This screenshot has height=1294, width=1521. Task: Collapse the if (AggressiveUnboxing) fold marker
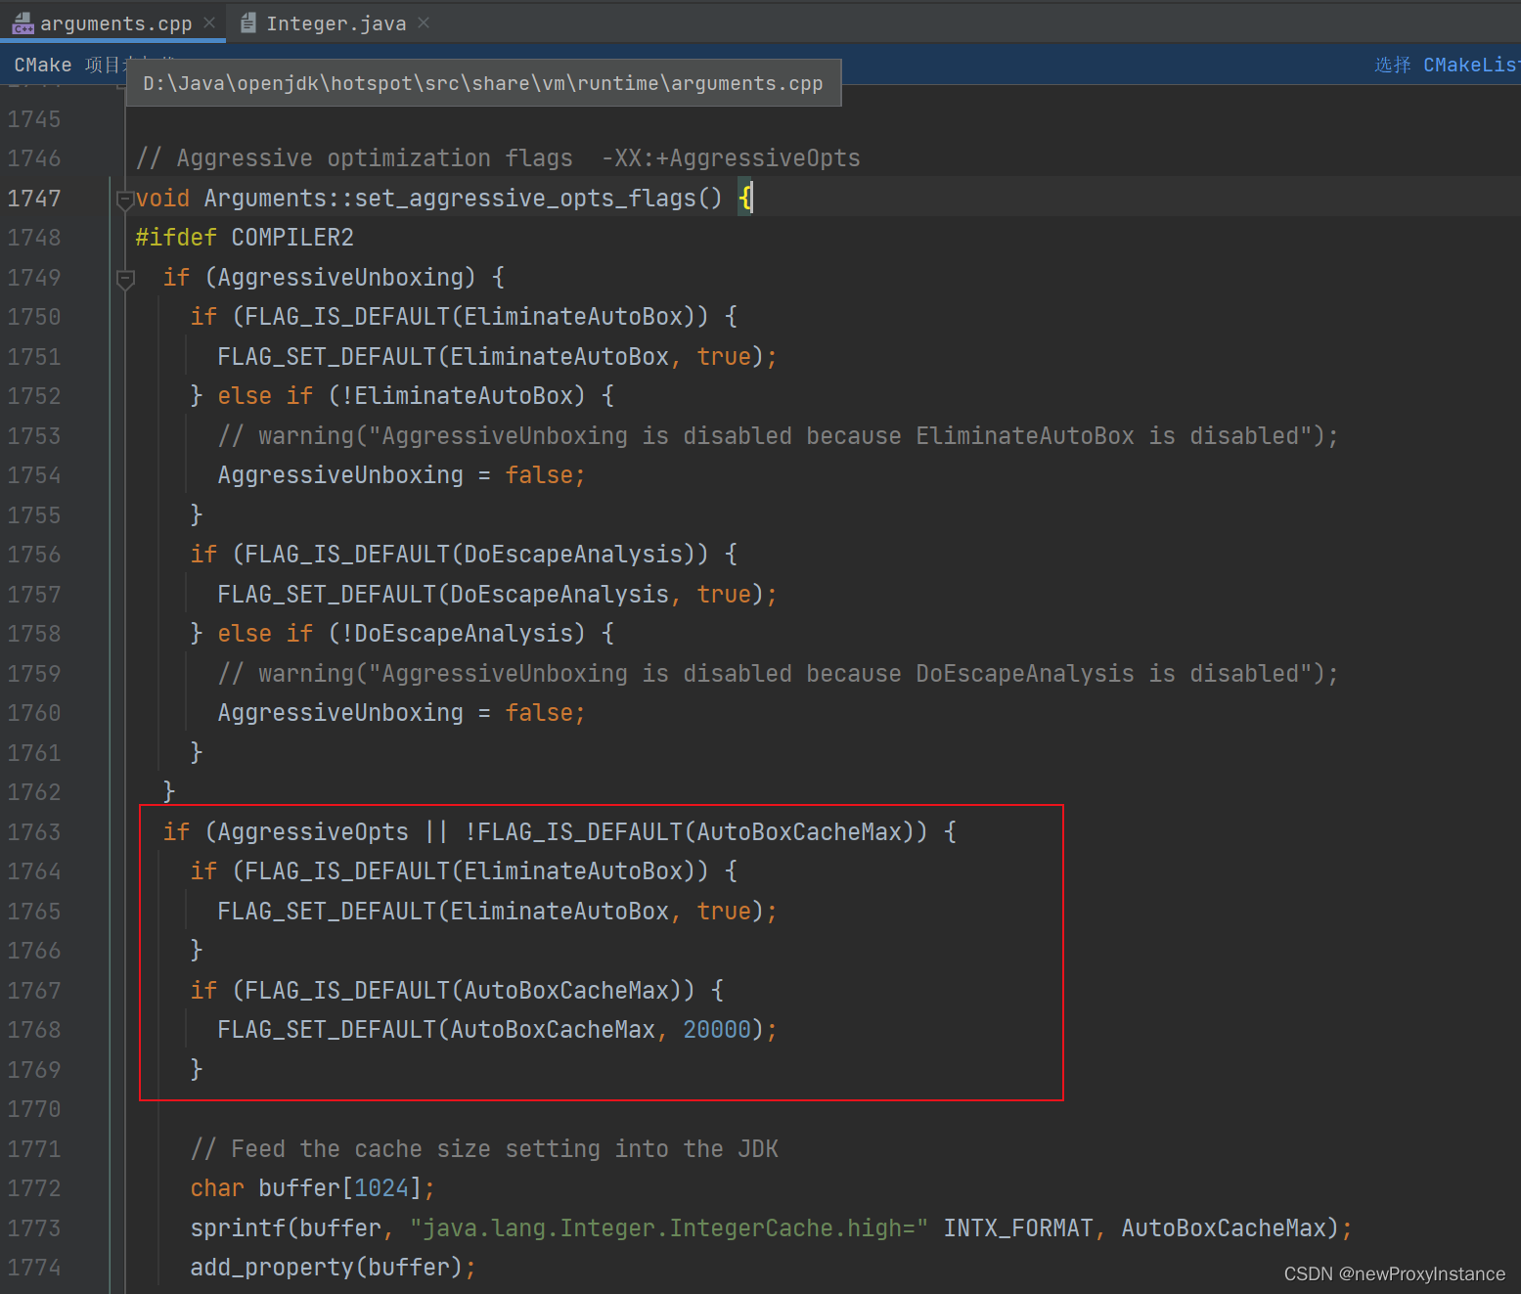pos(125,280)
